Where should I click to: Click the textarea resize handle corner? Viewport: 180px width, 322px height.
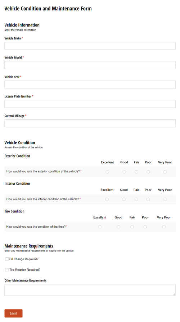pyautogui.click(x=174, y=294)
